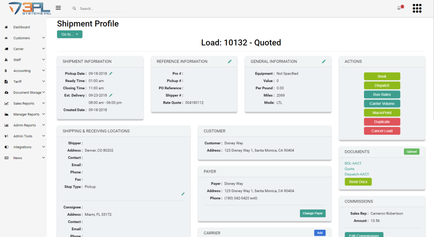Viewport: 434px width, 237px height.
Task: Click the Cancel Load button
Action: point(382,131)
